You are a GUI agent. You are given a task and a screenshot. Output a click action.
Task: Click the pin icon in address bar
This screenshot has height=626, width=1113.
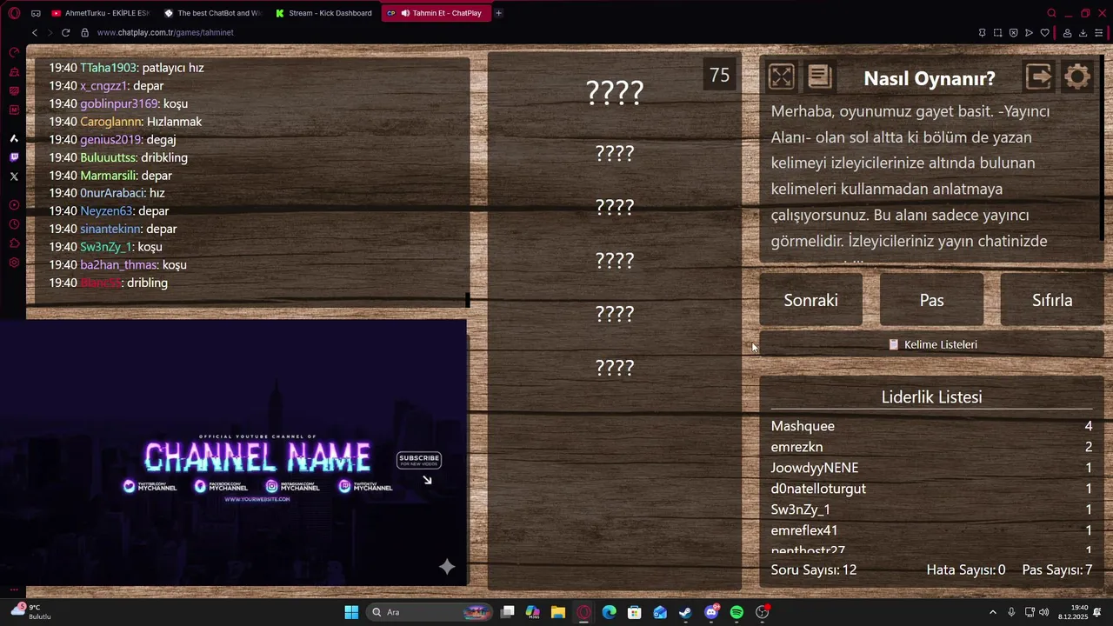point(982,33)
